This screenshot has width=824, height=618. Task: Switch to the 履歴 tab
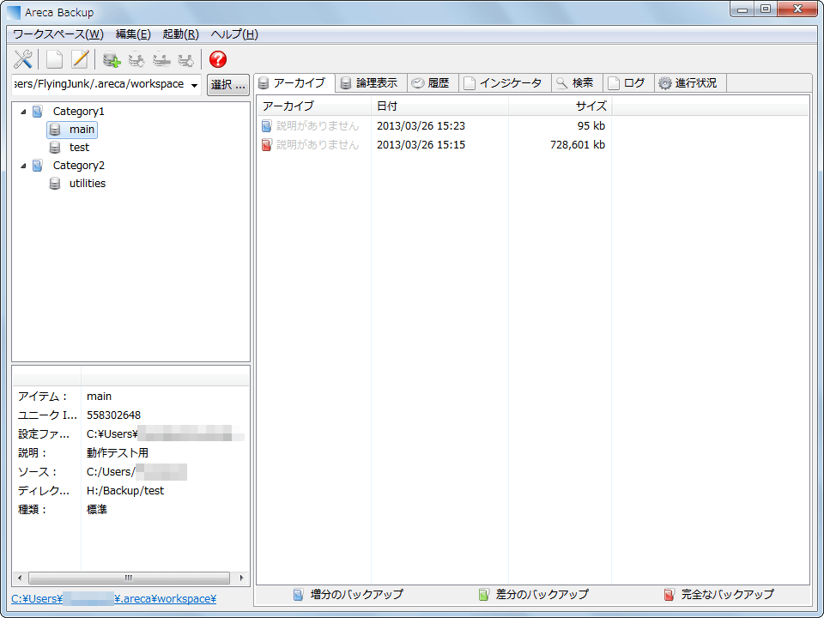(433, 83)
